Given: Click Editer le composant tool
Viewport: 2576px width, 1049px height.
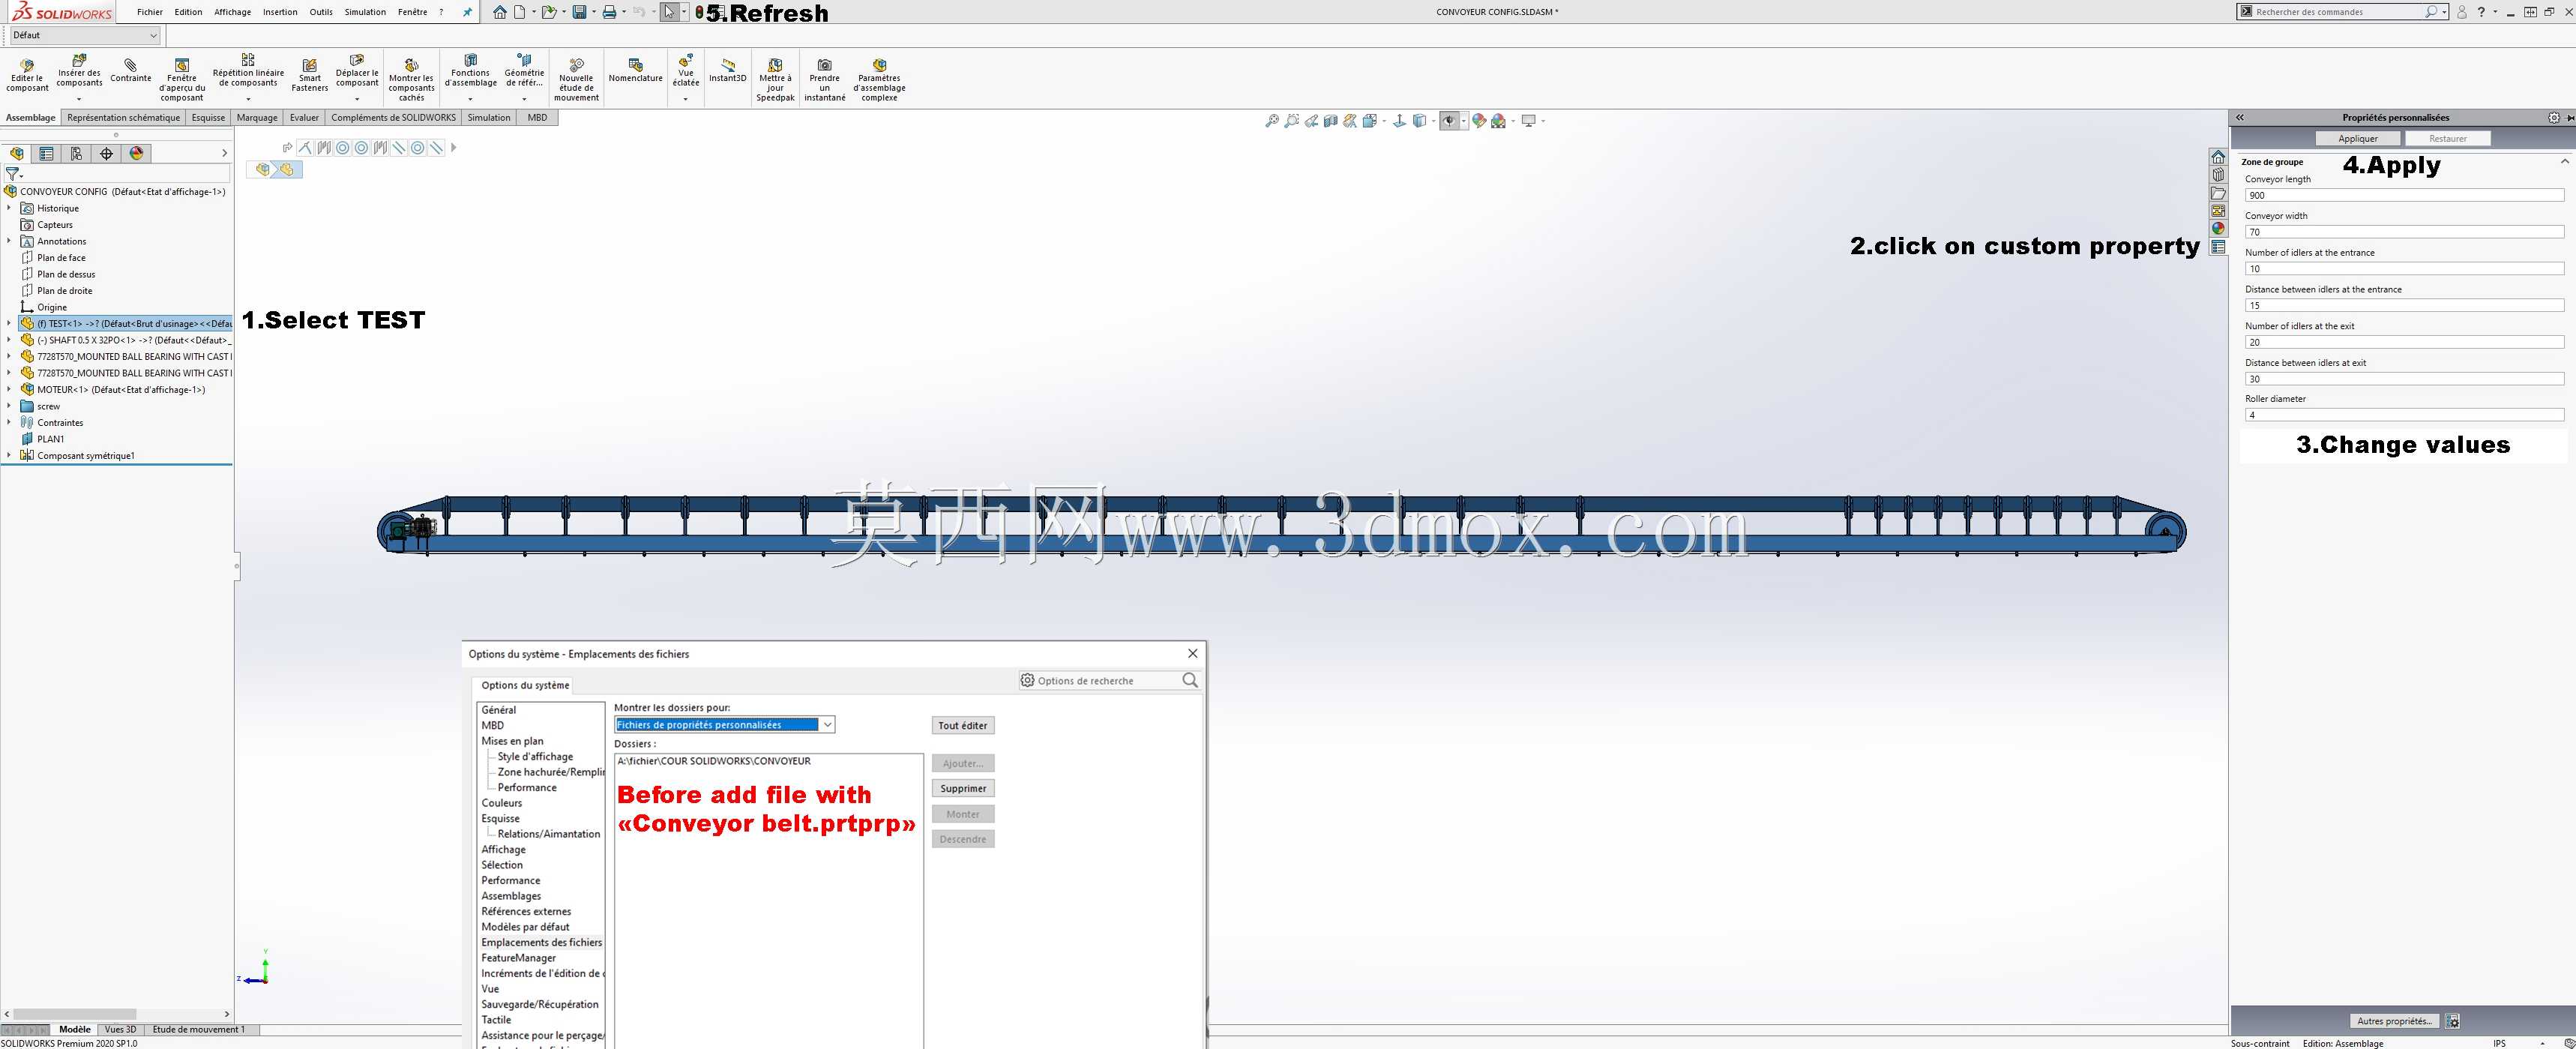Looking at the screenshot, I should tap(27, 76).
